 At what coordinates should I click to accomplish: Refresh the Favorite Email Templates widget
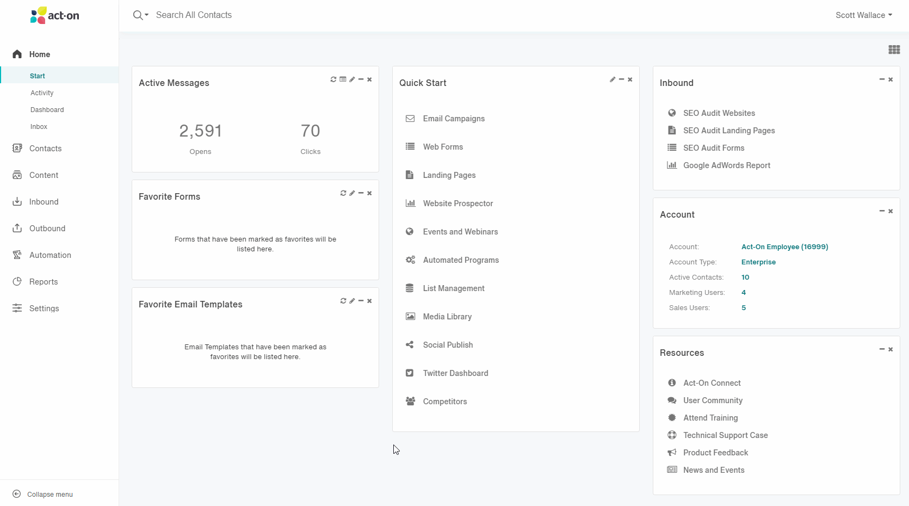[343, 301]
